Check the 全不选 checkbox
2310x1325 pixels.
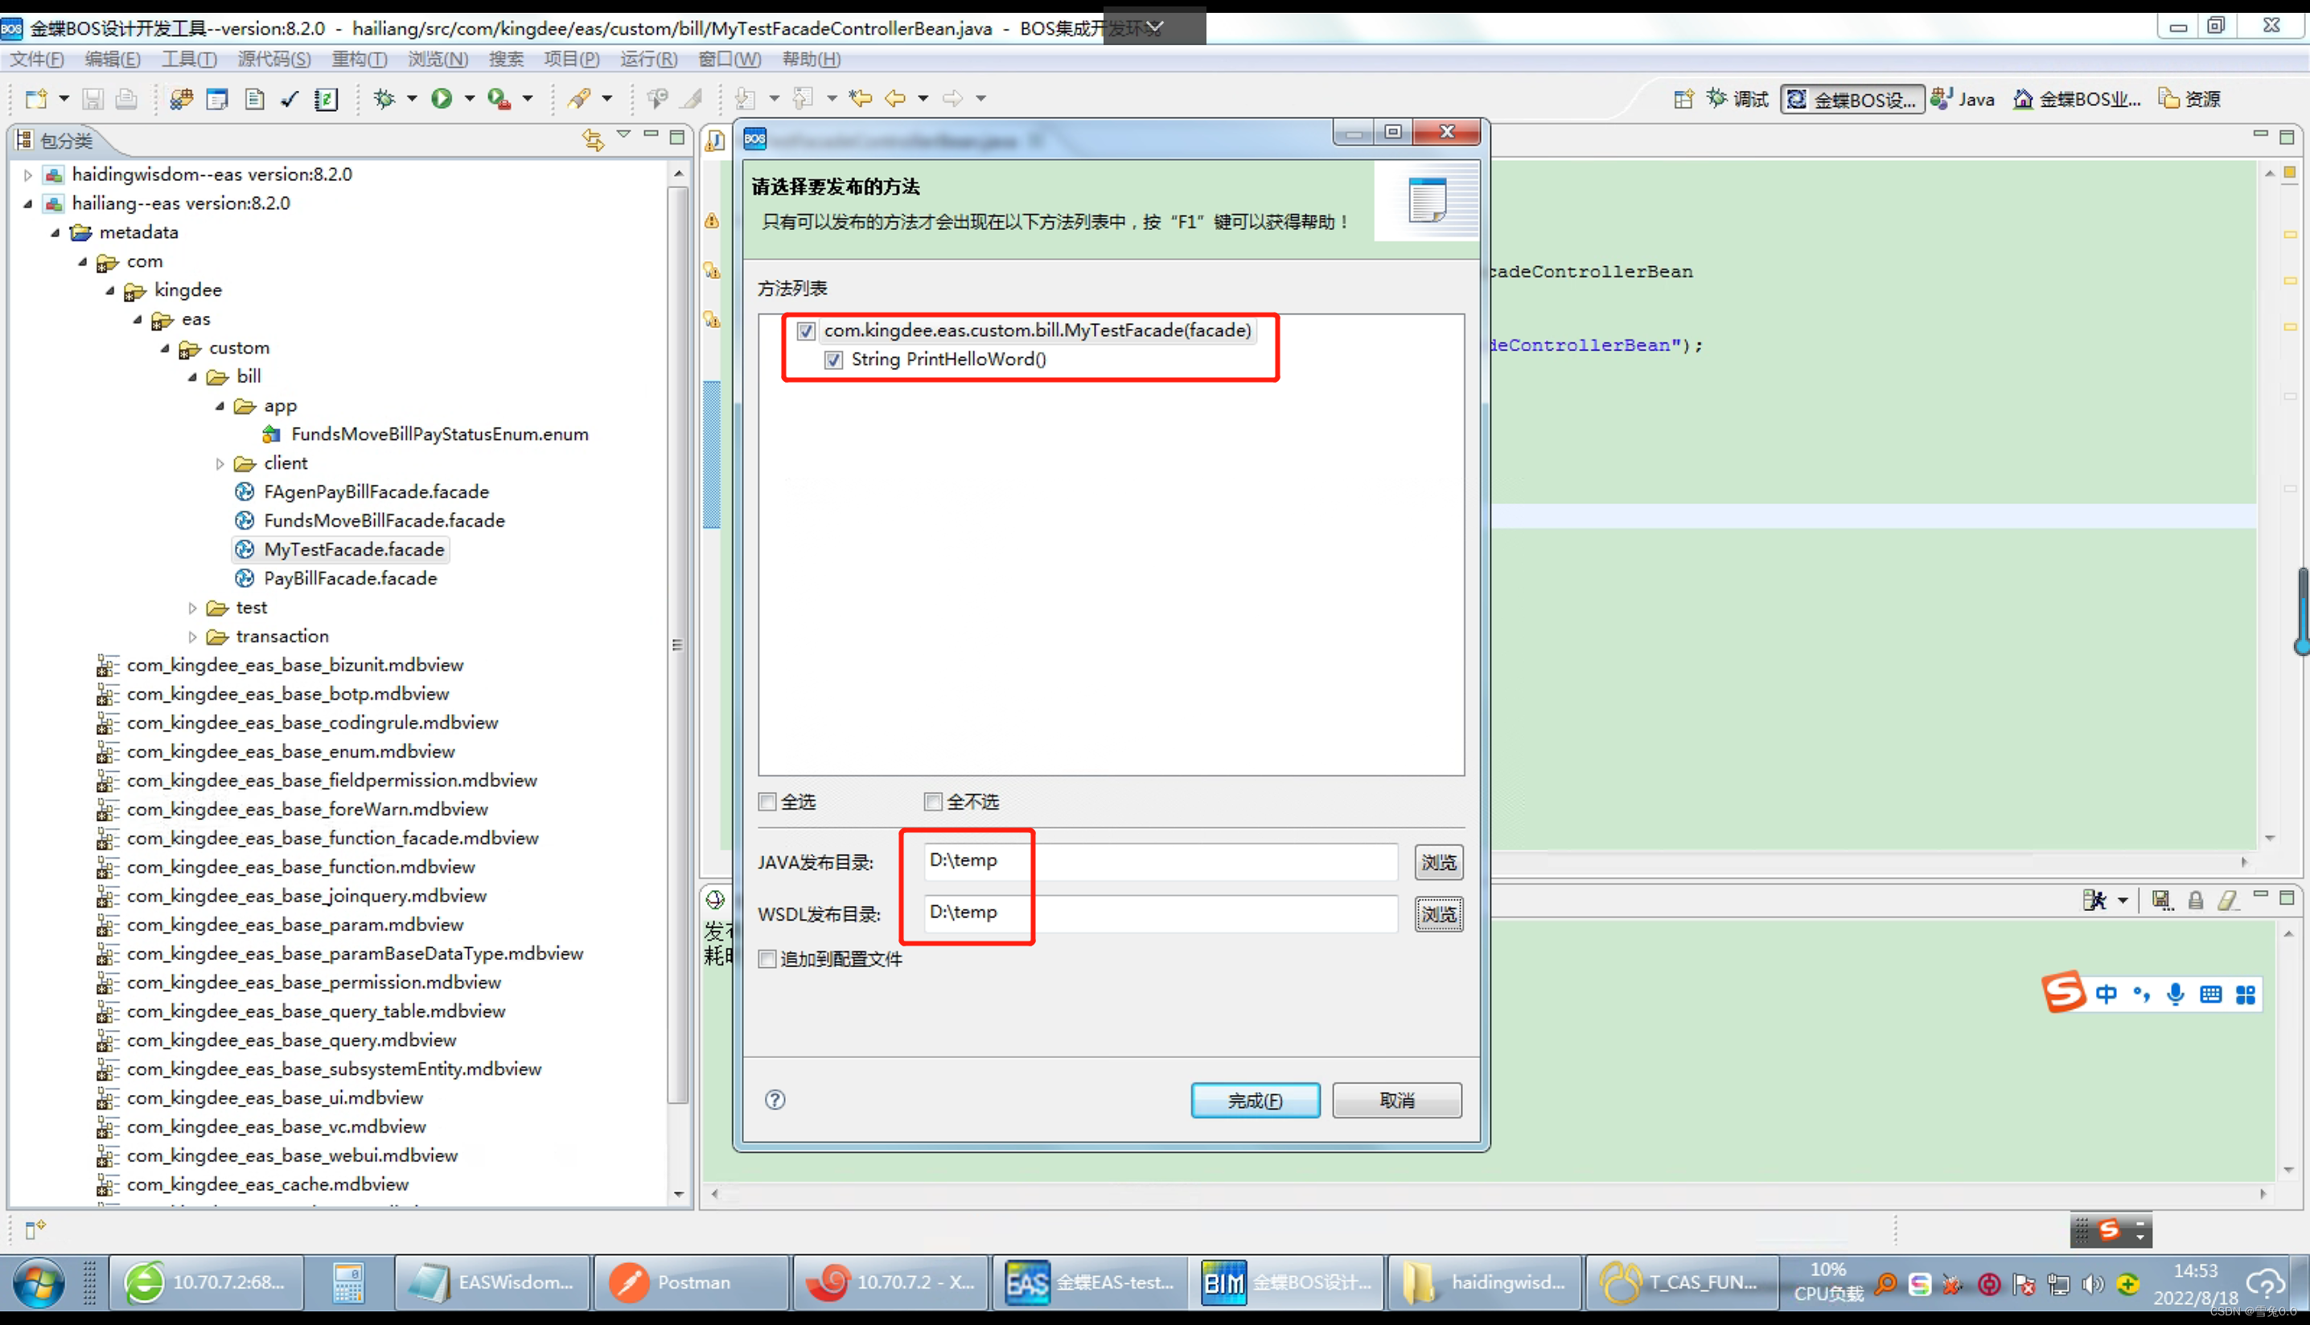pos(933,802)
